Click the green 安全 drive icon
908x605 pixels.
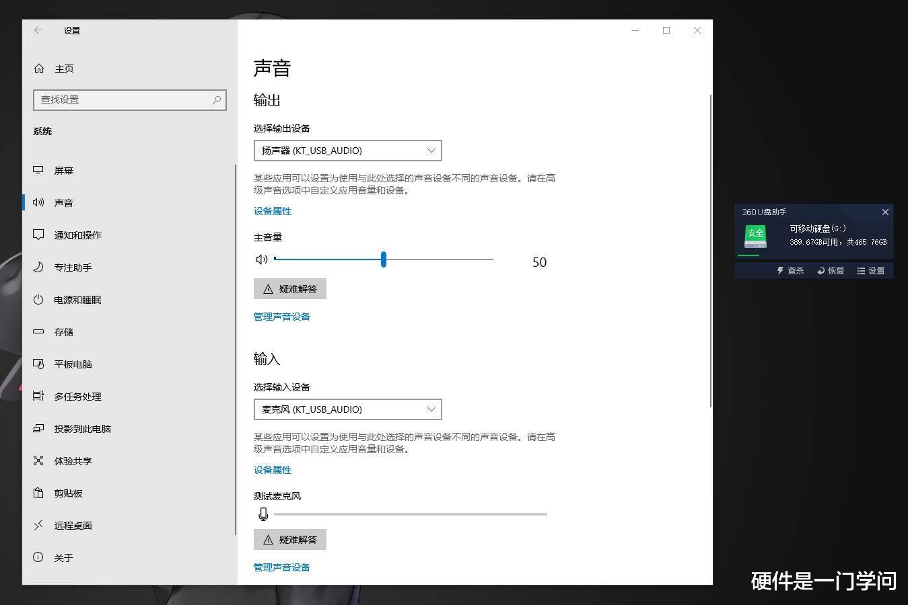click(x=755, y=237)
